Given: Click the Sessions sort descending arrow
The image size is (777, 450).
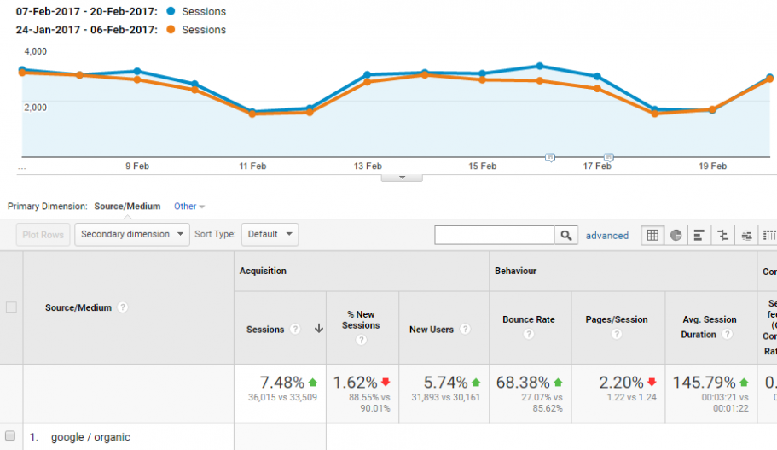Looking at the screenshot, I should (319, 330).
